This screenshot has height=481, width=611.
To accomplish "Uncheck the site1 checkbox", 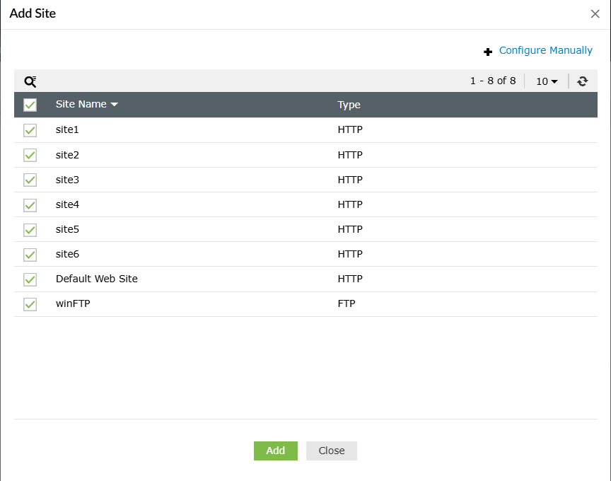I will coord(29,129).
